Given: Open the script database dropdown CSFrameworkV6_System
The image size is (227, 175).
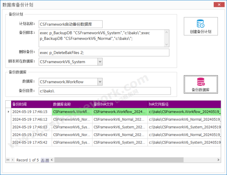Looking at the screenshot, I should [100, 62].
